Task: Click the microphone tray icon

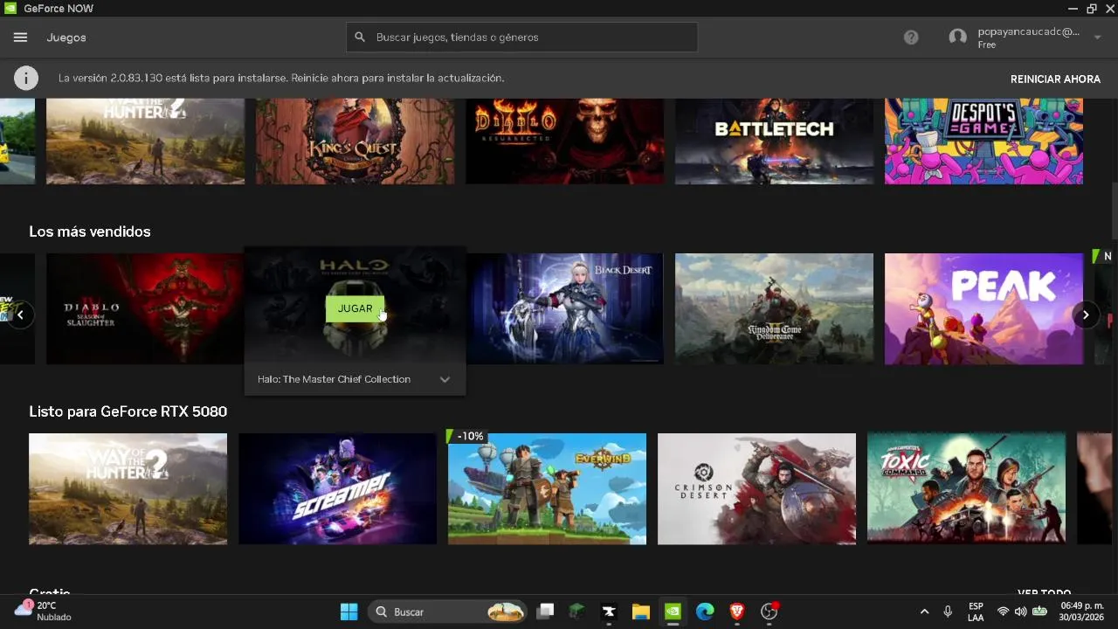Action: tap(948, 612)
